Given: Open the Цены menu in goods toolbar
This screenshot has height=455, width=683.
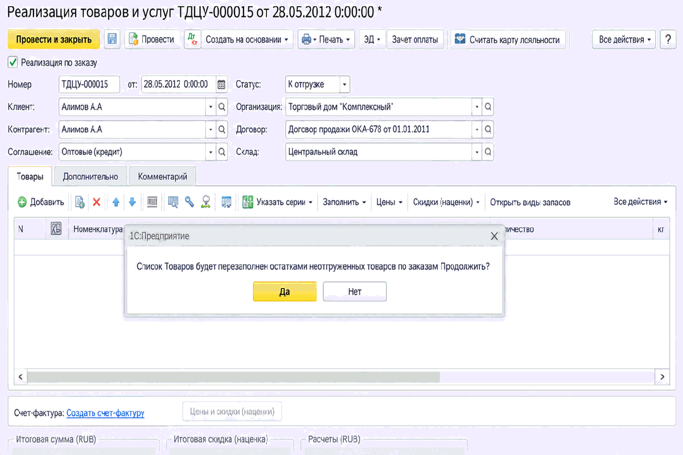Looking at the screenshot, I should tap(389, 202).
